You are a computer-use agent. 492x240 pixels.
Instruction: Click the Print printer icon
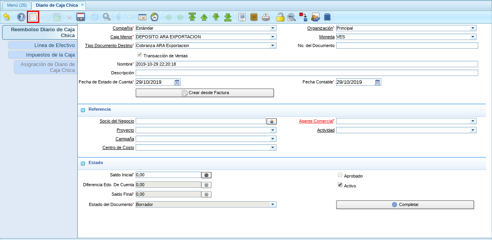pos(266,17)
